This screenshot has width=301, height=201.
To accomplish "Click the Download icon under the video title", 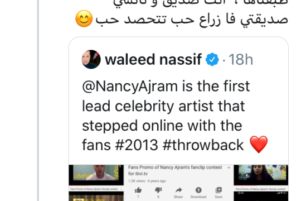I will [x=198, y=190].
